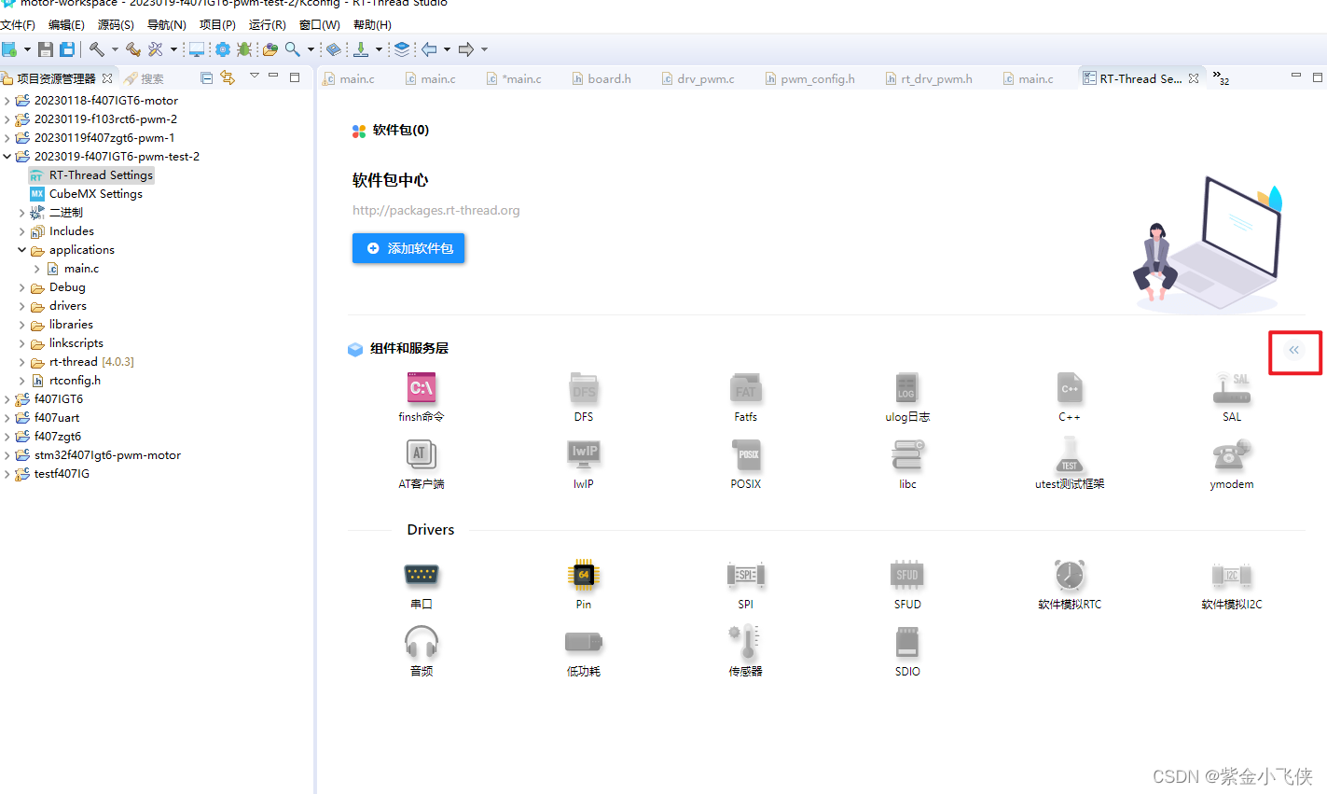Click the debug bug icon
The height and width of the screenshot is (794, 1327).
[x=244, y=49]
